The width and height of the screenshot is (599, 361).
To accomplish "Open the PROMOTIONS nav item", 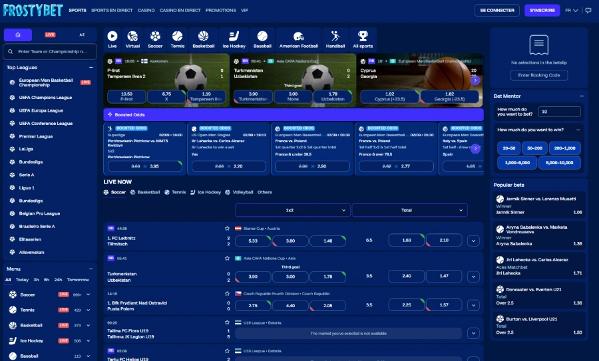I will [x=221, y=10].
